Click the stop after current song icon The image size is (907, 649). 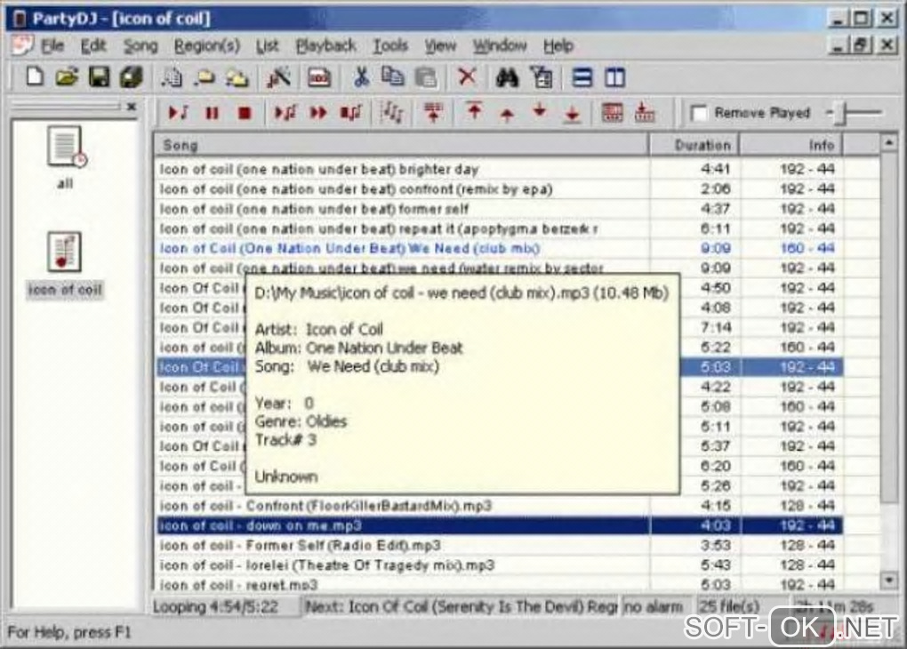(350, 113)
